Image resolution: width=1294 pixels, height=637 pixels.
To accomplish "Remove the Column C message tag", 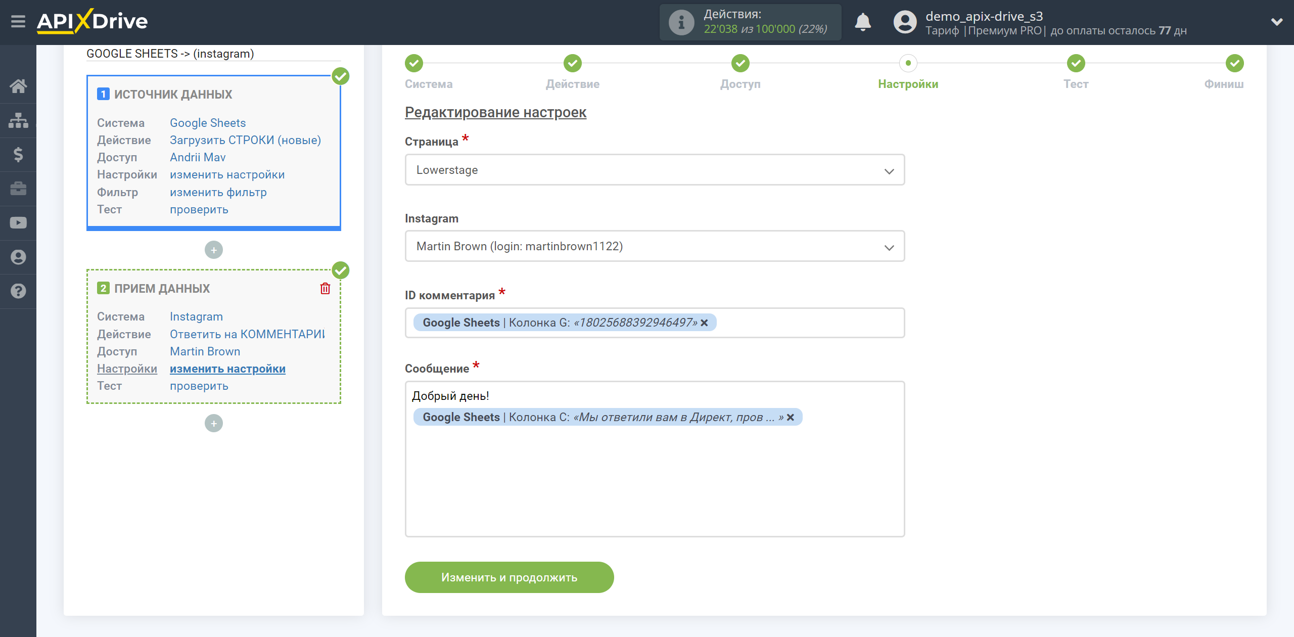I will pyautogui.click(x=791, y=417).
